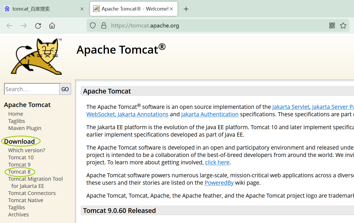Click the browser forward arrow icon

point(24,25)
